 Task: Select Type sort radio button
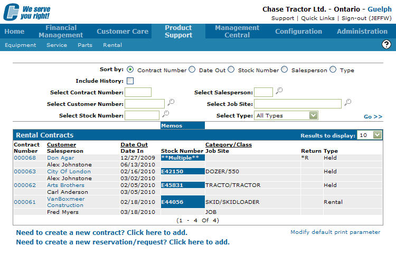pos(333,70)
